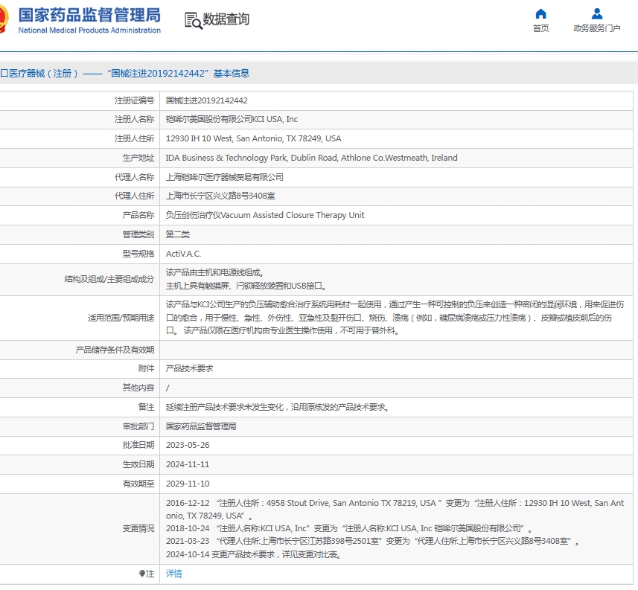This screenshot has width=638, height=590.
Task: Click change record dated 2024-10-14
Action: pyautogui.click(x=254, y=554)
